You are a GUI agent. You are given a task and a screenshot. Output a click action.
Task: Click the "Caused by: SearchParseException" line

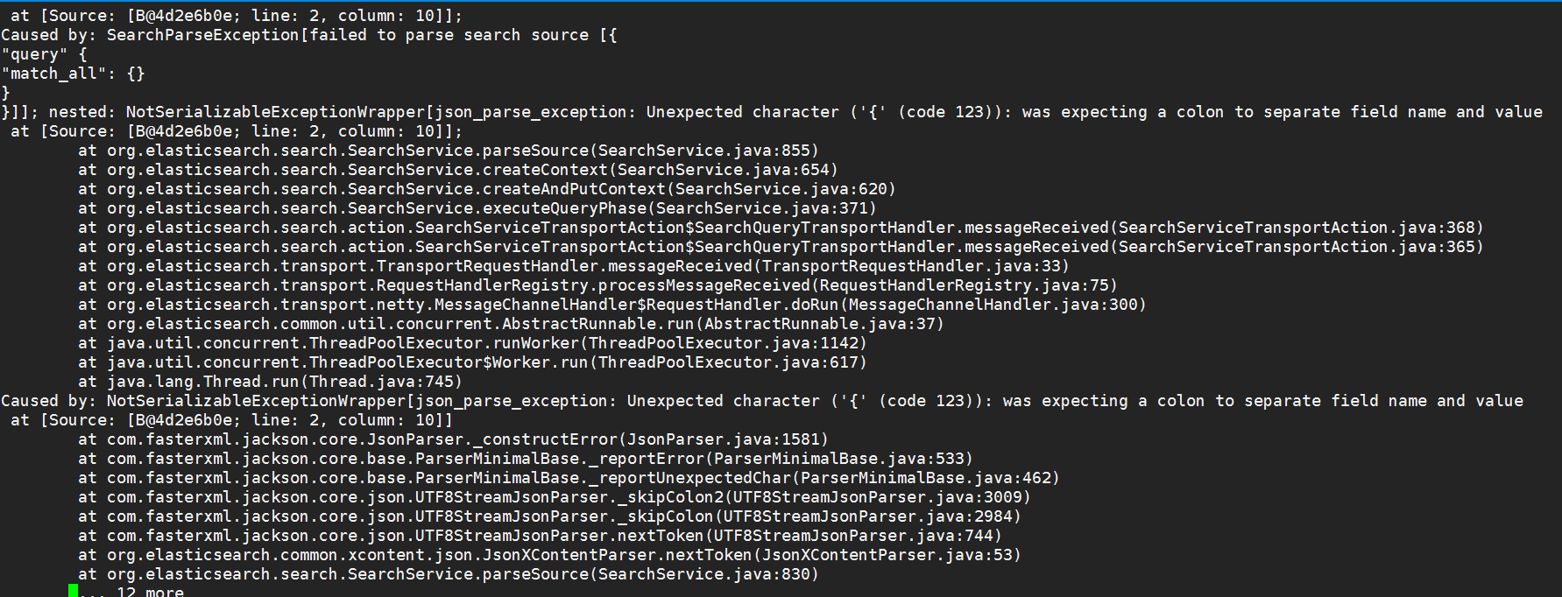(308, 35)
